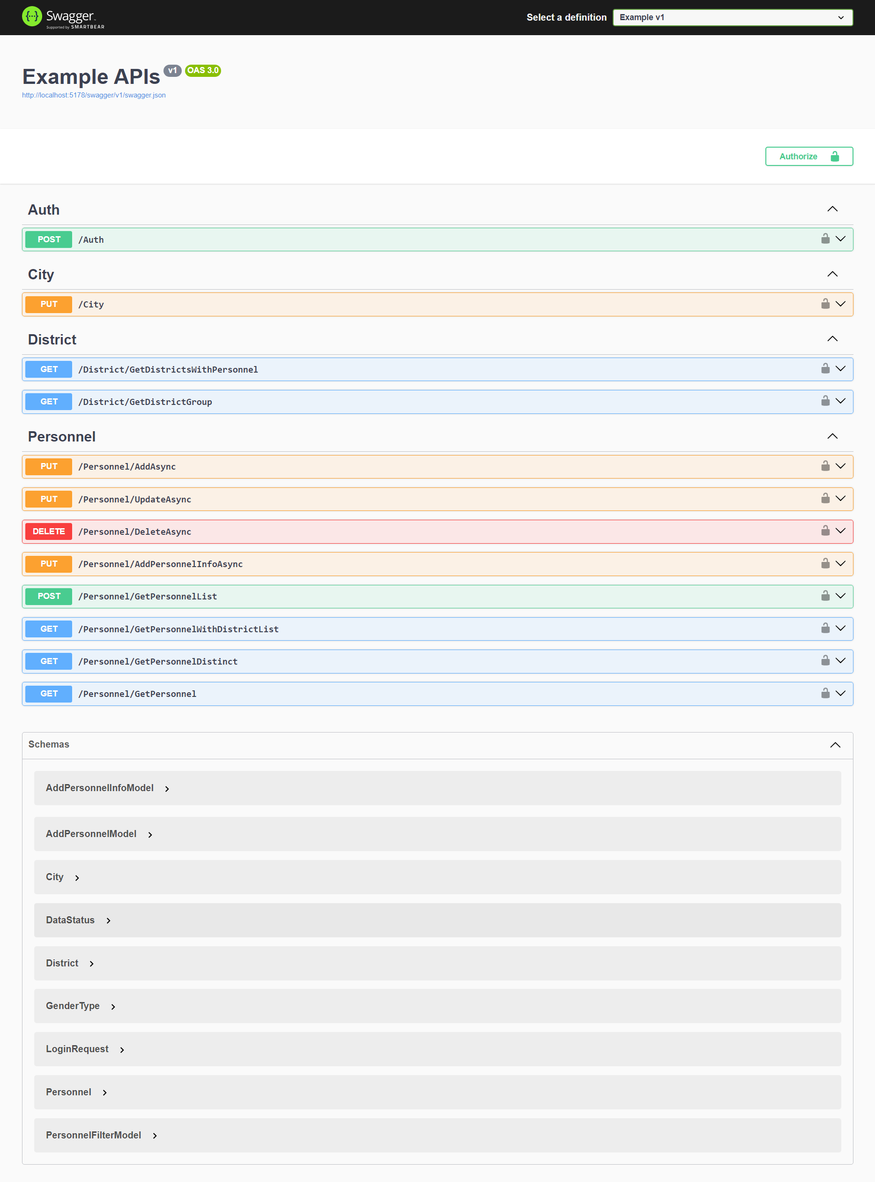Expand the PUT /City operation chevron
This screenshot has width=875, height=1182.
coord(840,304)
